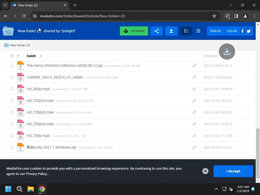Viewport: 260px width, 195px height.
Task: Open Untitled_ Nov 5, 2023 6_47_.webm link
Action: pos(55,77)
